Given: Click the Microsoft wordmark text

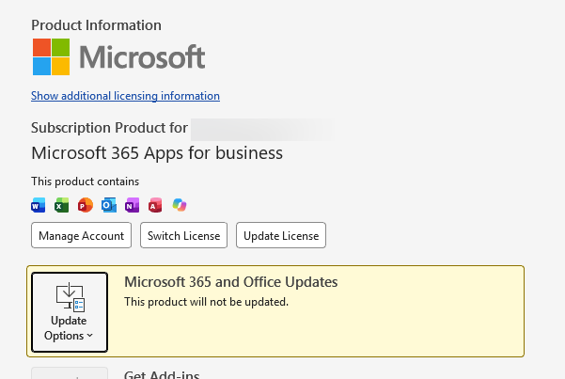Looking at the screenshot, I should [142, 57].
